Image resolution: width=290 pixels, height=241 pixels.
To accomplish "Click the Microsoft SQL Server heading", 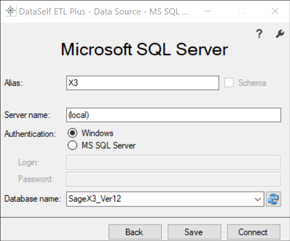I will [145, 50].
